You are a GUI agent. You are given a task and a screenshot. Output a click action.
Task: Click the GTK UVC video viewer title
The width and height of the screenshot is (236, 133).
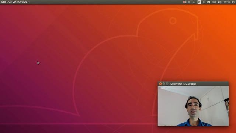pos(15,2)
